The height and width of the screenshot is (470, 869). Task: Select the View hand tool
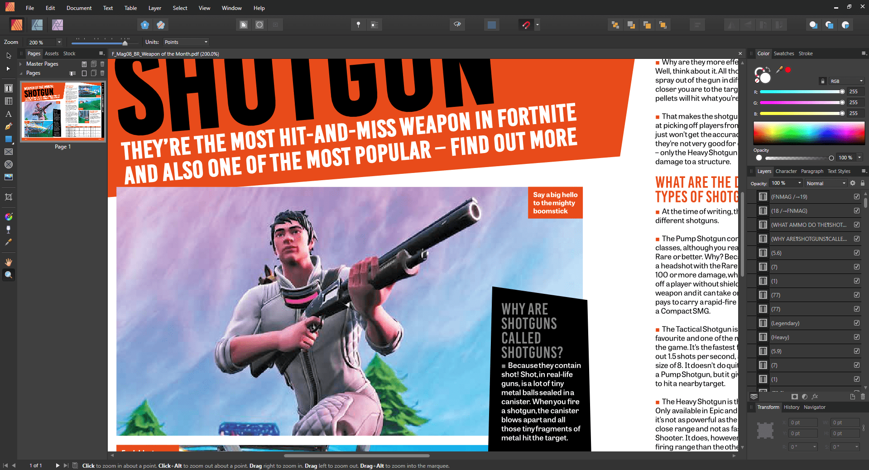(x=9, y=262)
